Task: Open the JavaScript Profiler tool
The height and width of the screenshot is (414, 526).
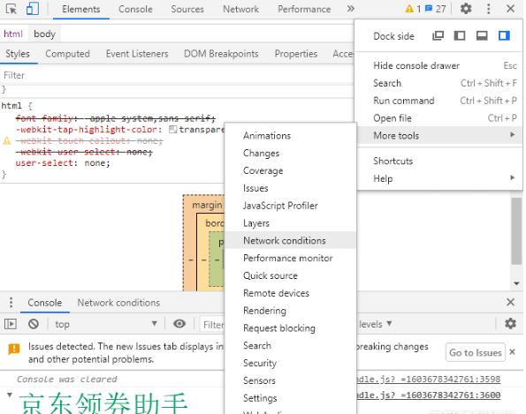Action: coord(290,206)
